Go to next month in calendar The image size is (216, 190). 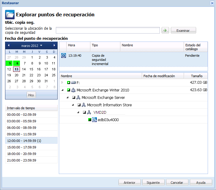point(54,45)
